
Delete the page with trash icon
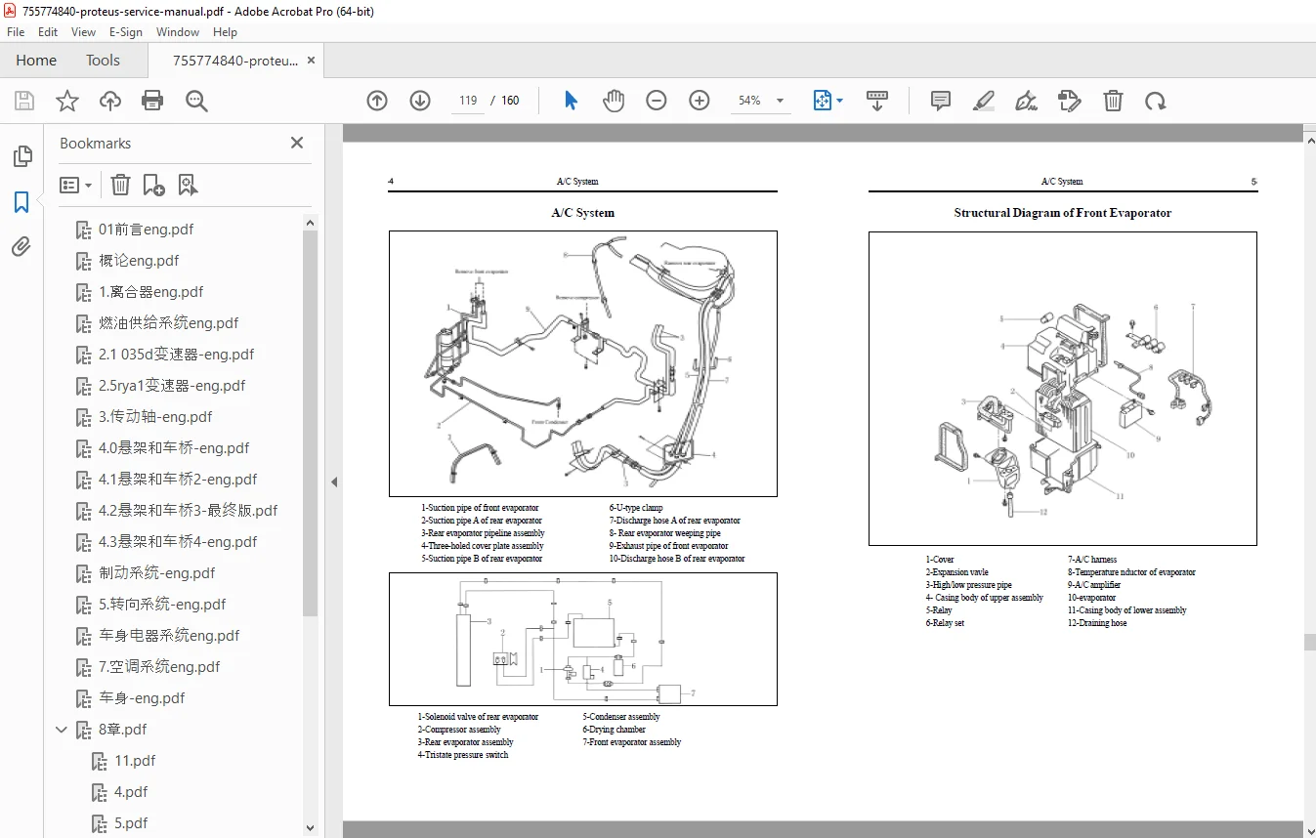(x=1113, y=101)
